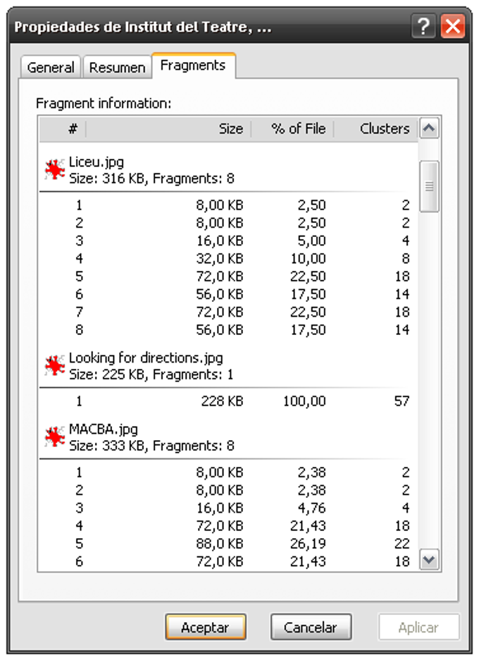Viewport: 479px width, 658px height.
Task: Click the 10,00 percent value
Action: [308, 259]
